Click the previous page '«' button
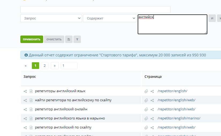 (26, 65)
